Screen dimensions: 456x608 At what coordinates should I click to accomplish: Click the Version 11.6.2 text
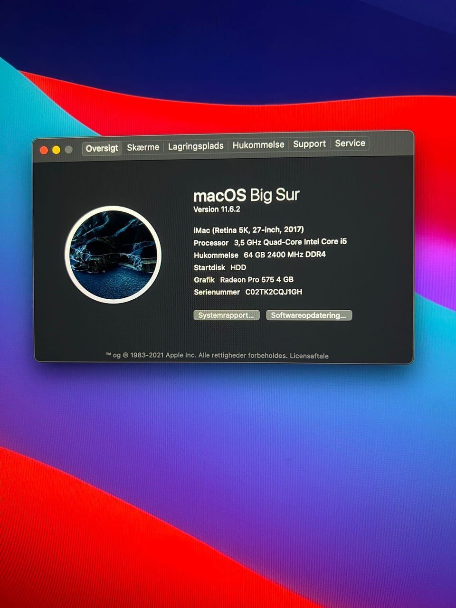click(217, 209)
